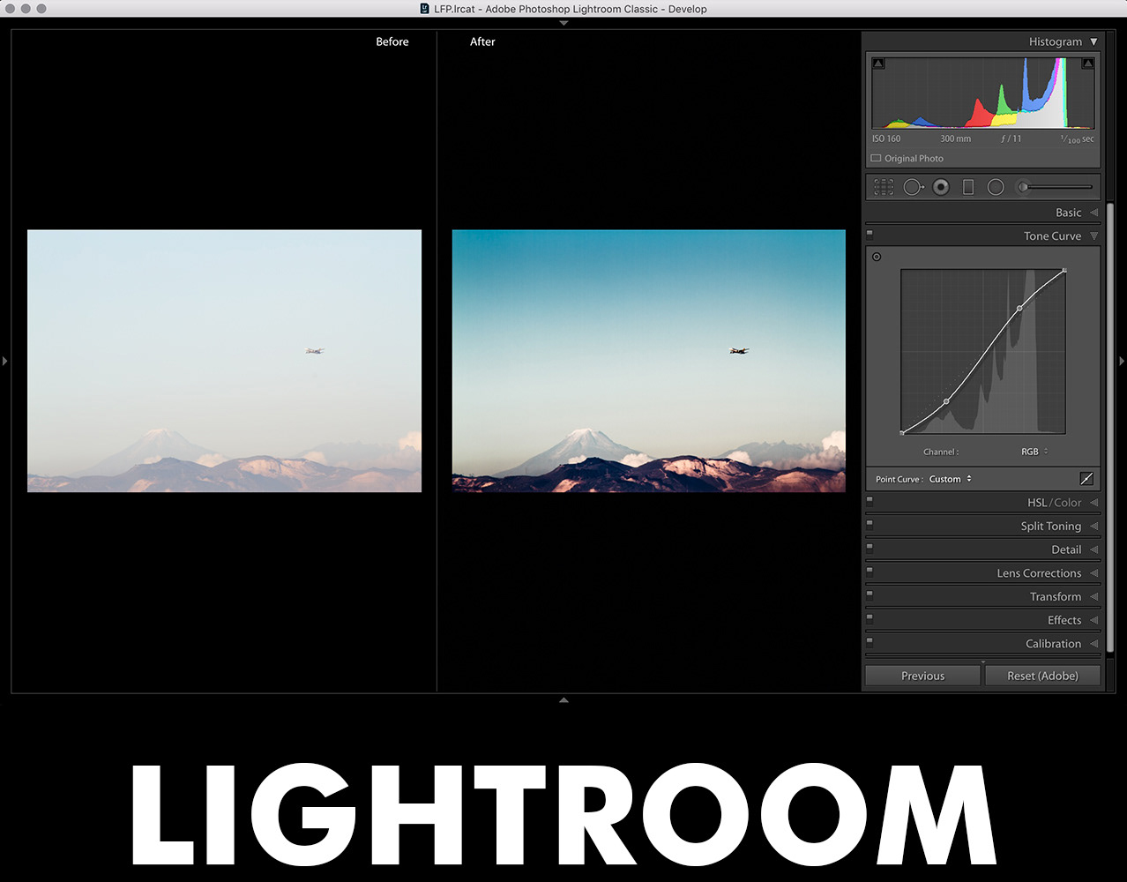Show the left panel group arrow

click(5, 361)
